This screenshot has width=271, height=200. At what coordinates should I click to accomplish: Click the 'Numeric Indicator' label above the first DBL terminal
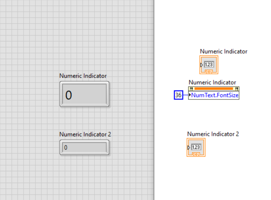tap(224, 51)
